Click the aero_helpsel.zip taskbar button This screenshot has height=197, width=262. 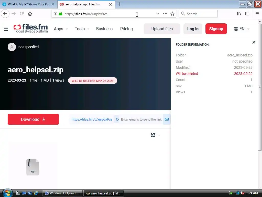click(x=103, y=193)
